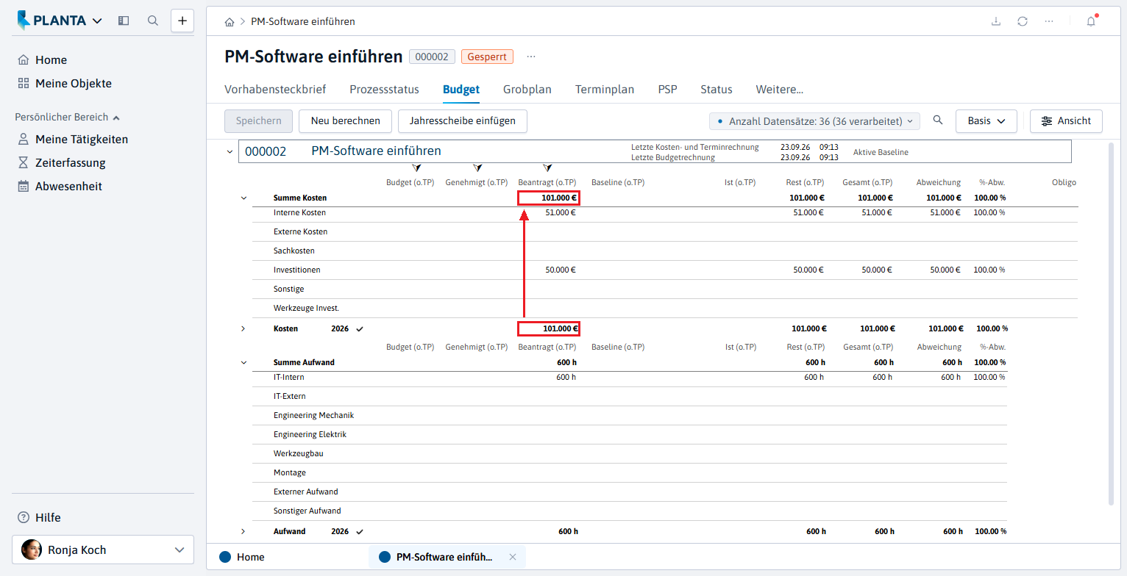Open the notifications bell
Viewport: 1127px width, 576px height.
click(x=1091, y=21)
